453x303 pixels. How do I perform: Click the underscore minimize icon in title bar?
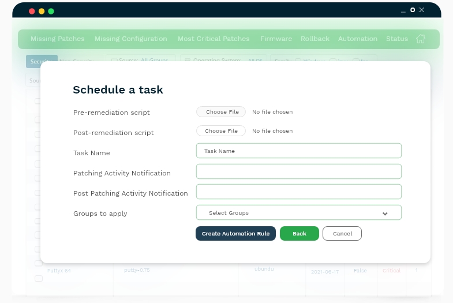[x=403, y=12]
